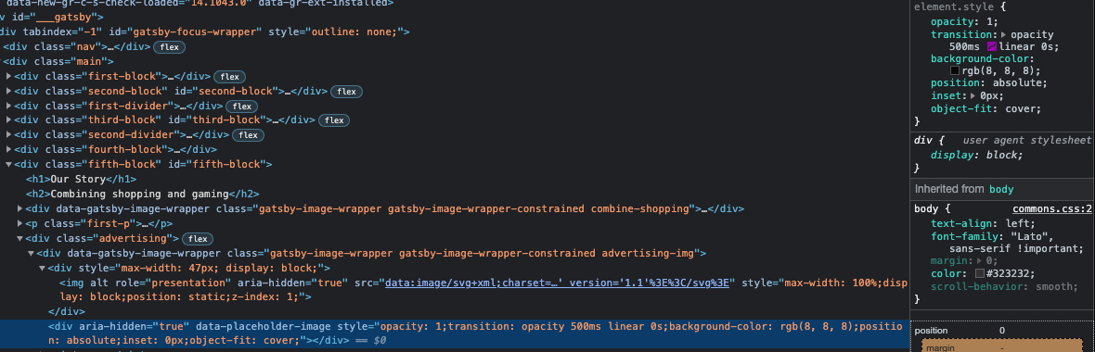1095x352 pixels.
Task: Open commons.css:2 source link
Action: pos(1051,209)
